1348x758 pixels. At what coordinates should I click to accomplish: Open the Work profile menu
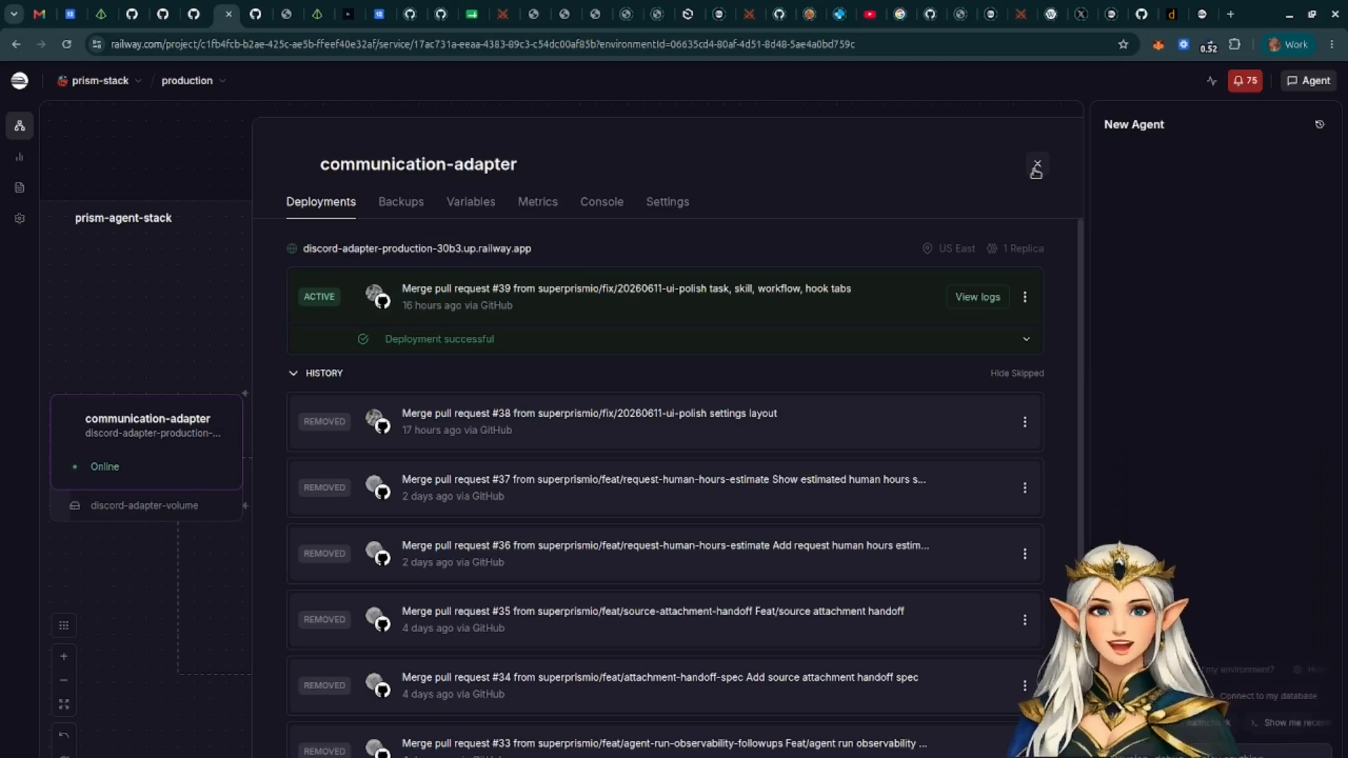tap(1288, 44)
